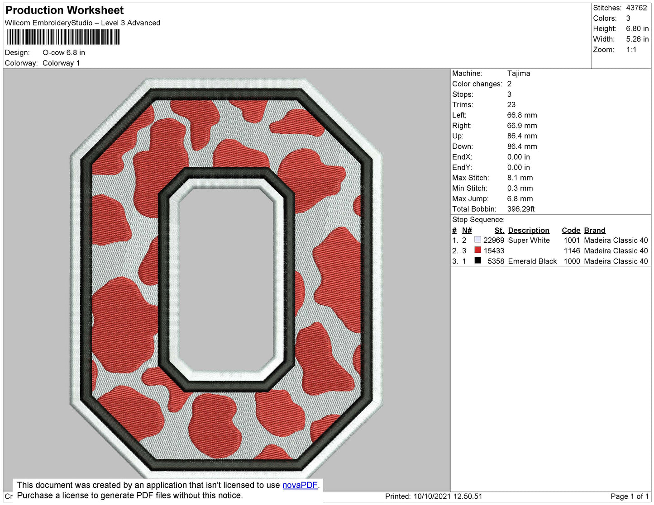This screenshot has height=505, width=654.
Task: Click the 'Page 1 of 1' footer
Action: (x=630, y=496)
